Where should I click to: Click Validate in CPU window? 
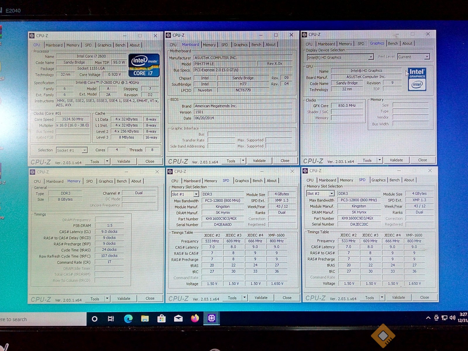[x=124, y=161]
